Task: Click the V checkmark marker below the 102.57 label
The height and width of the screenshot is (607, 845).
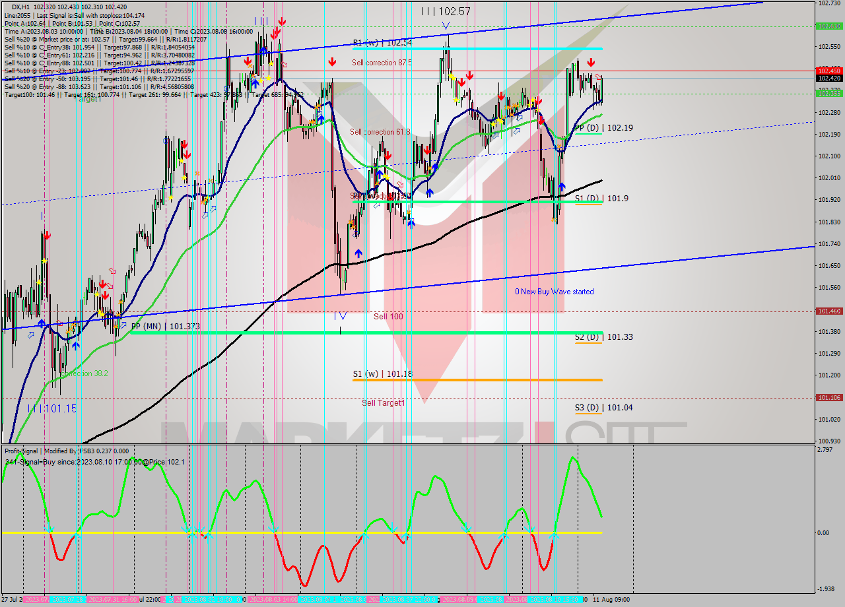Action: click(x=446, y=25)
